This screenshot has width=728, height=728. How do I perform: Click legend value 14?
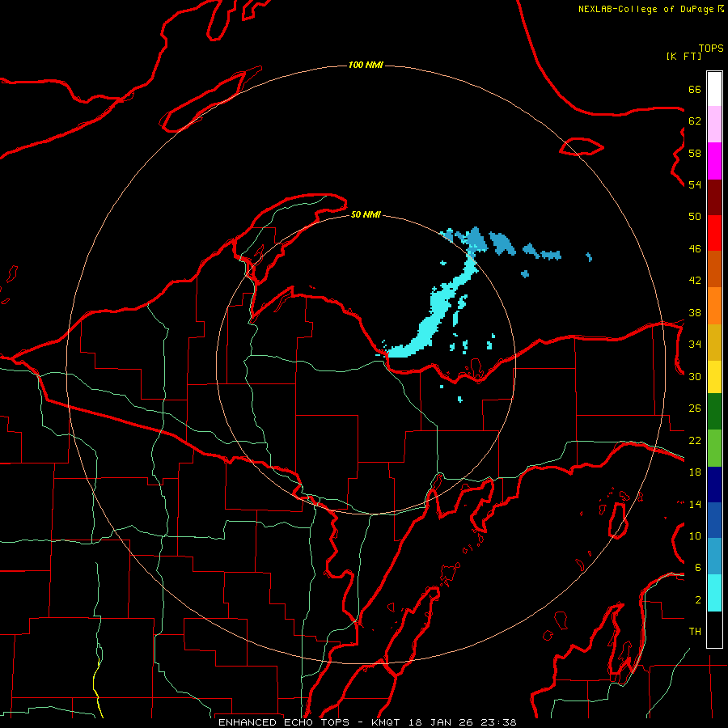point(695,504)
